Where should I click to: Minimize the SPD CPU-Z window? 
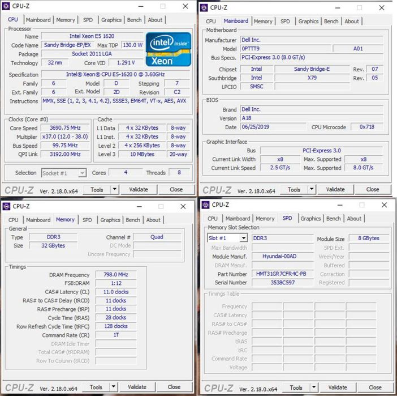[340, 205]
